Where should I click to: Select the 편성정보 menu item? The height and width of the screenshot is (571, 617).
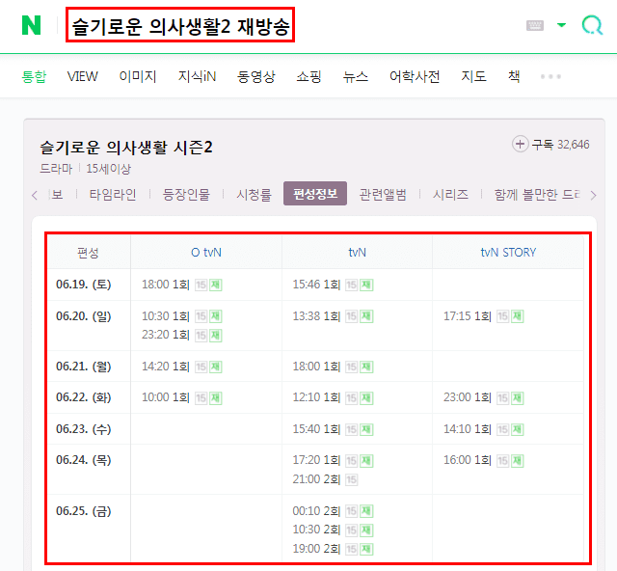tap(315, 193)
